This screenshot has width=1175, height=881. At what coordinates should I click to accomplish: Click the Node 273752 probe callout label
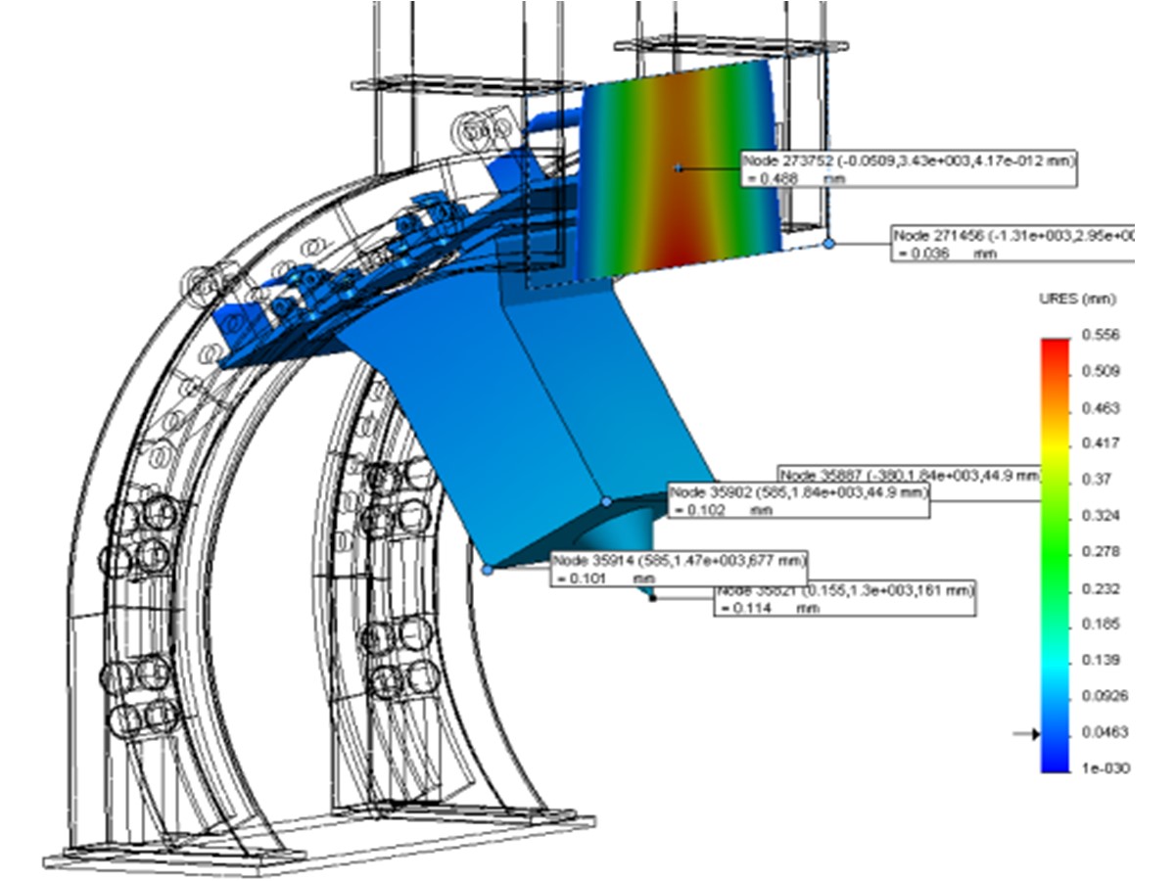pyautogui.click(x=907, y=169)
